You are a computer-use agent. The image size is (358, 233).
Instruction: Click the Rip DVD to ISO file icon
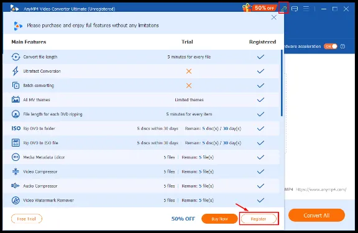(16, 143)
